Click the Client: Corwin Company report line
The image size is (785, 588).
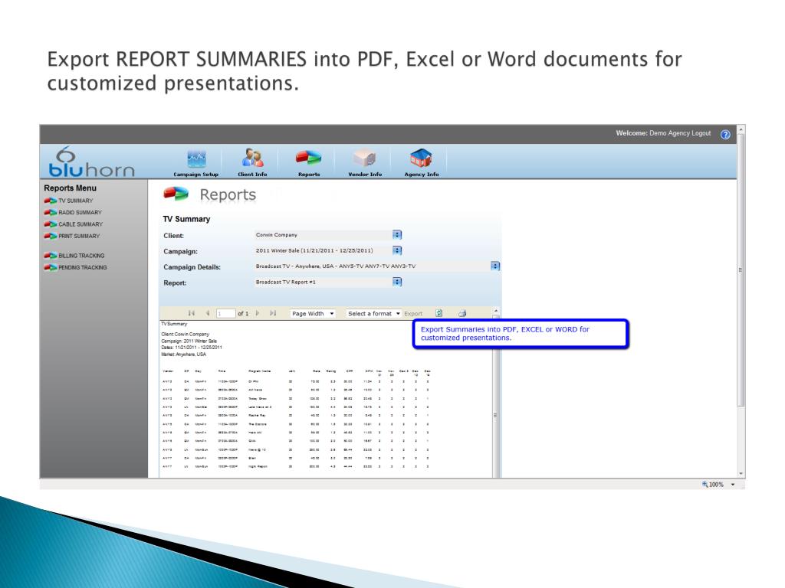186,334
